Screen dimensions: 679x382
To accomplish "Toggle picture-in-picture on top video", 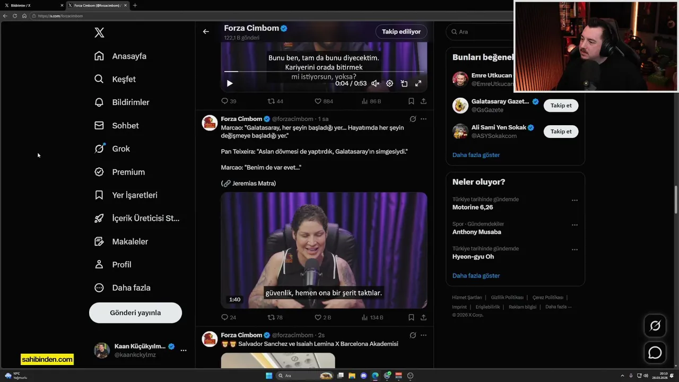I will pos(404,83).
